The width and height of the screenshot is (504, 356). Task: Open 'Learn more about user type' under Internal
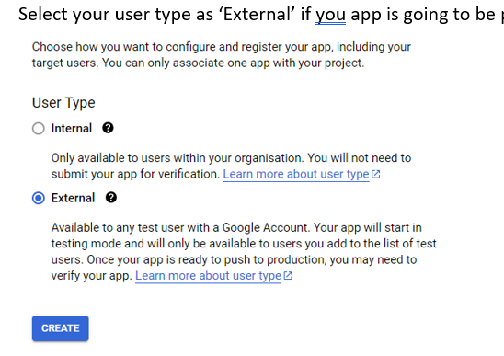[x=296, y=174]
